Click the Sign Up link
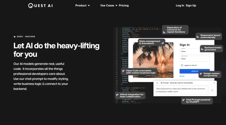The image size is (226, 125). pyautogui.click(x=191, y=5)
